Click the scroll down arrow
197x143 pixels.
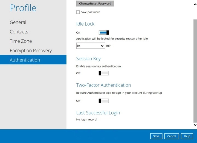click(195, 125)
